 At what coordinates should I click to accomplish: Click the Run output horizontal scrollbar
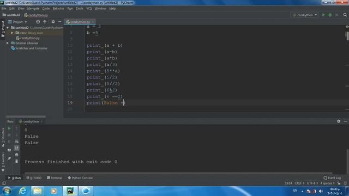pyautogui.click(x=178, y=173)
